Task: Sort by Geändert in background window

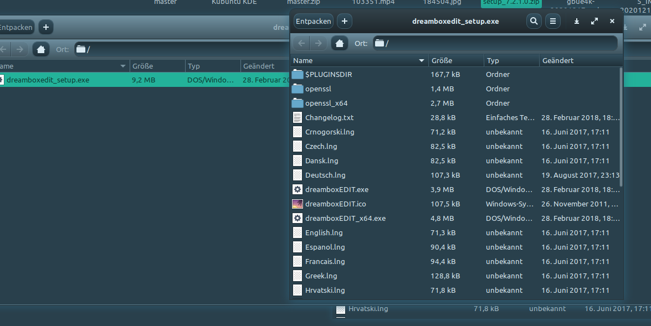Action: 265,66
